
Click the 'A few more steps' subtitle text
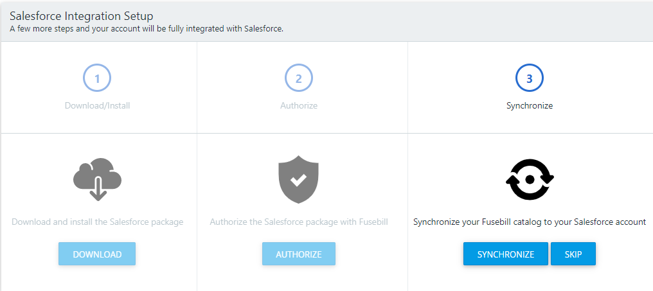[x=146, y=29]
